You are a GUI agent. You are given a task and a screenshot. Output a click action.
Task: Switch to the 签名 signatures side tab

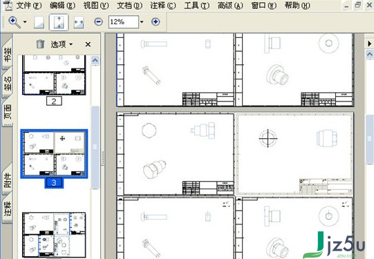[8, 83]
